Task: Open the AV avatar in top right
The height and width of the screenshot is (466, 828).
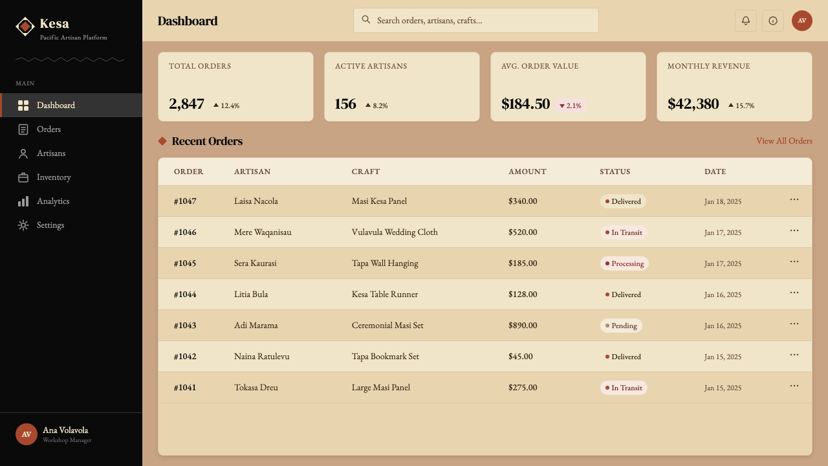Action: coord(802,21)
